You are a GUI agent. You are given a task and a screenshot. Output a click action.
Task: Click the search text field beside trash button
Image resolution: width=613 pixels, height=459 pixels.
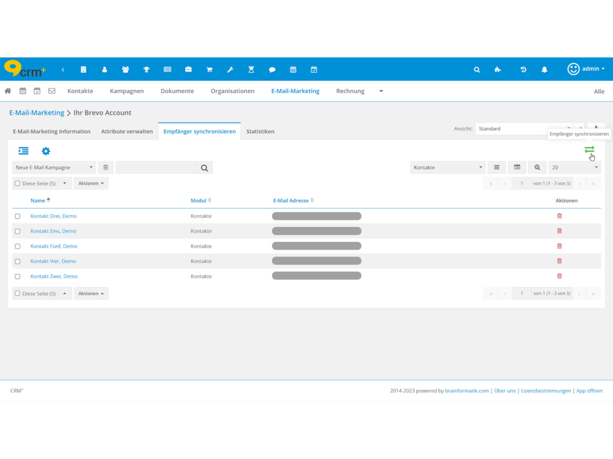click(156, 168)
